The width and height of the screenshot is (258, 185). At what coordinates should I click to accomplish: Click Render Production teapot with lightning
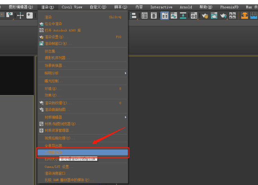tap(223, 16)
